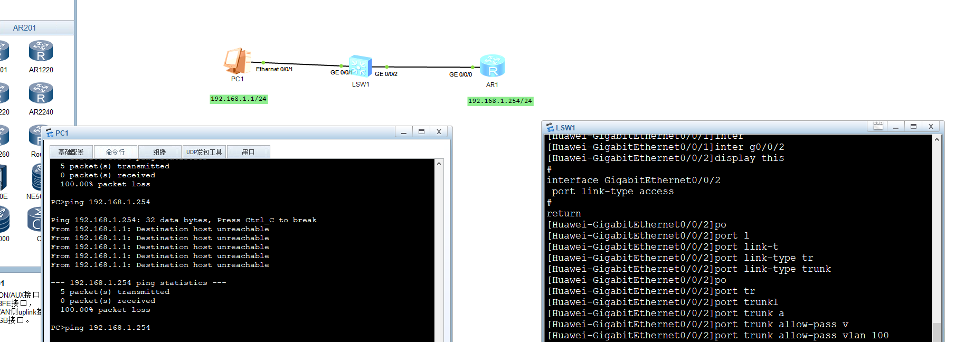
Task: Select the 192.168.1.254/24 text label
Action: (500, 101)
